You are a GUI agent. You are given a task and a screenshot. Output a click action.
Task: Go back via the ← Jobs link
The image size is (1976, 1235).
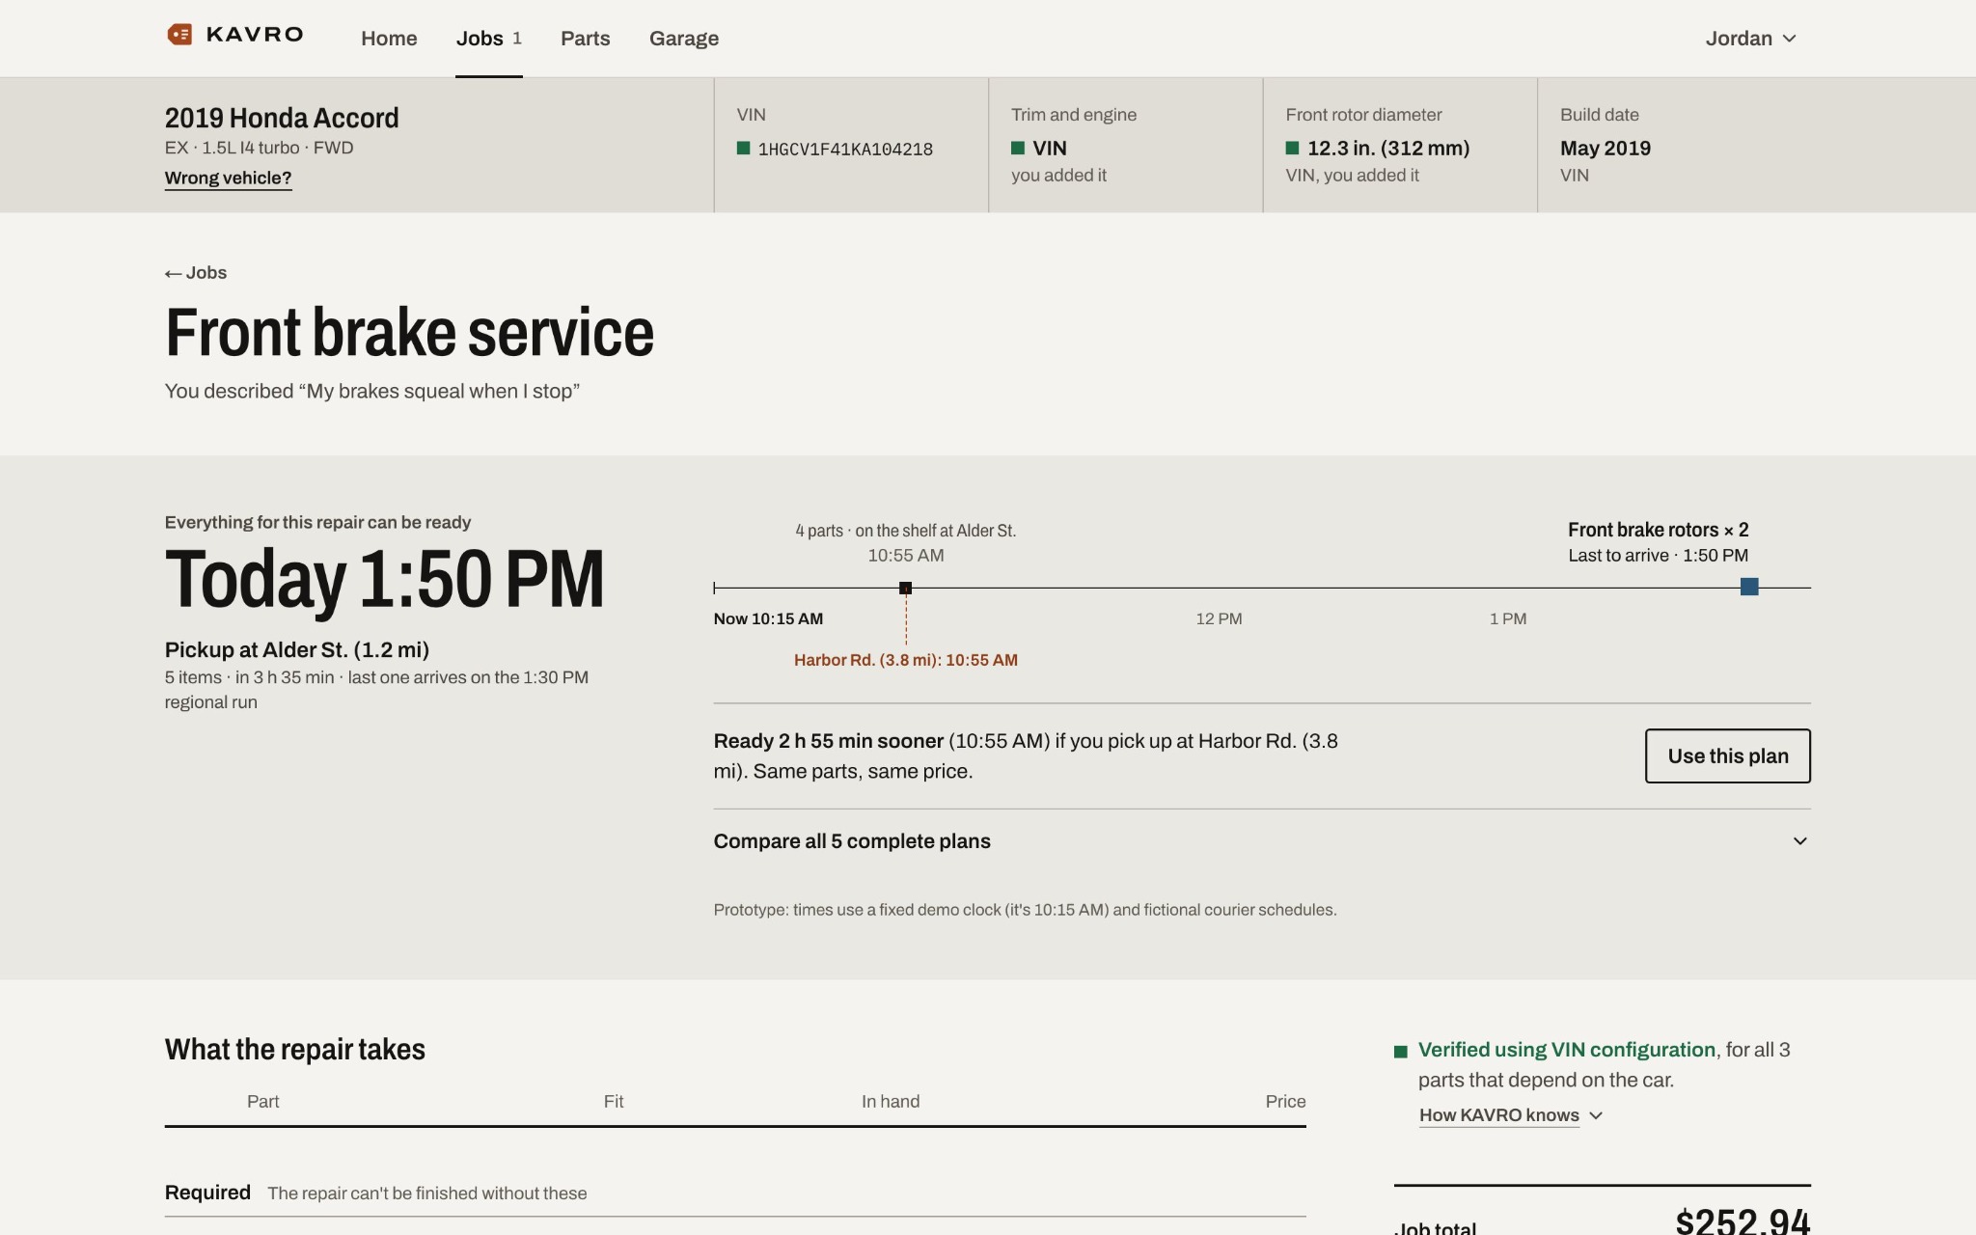[196, 273]
